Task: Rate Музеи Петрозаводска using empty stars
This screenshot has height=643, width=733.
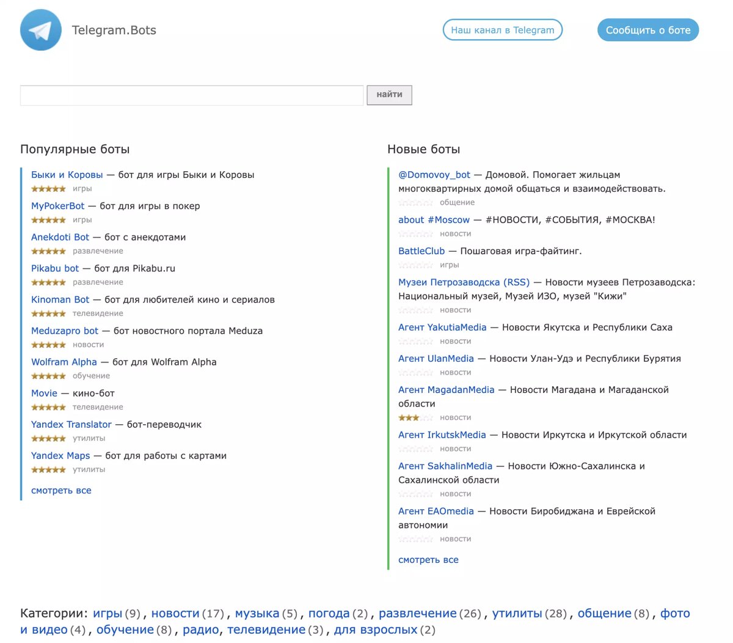Action: (x=415, y=310)
